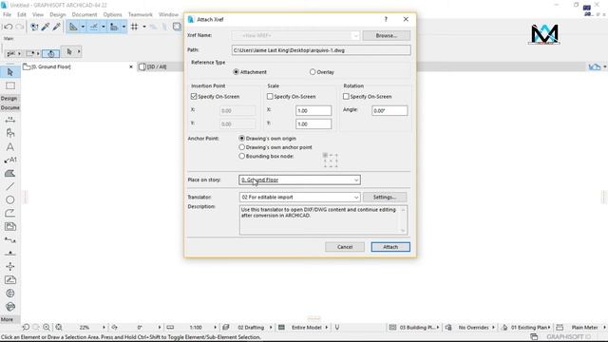Viewport: 608px width, 342px height.
Task: Click the Browse button
Action: tap(387, 36)
